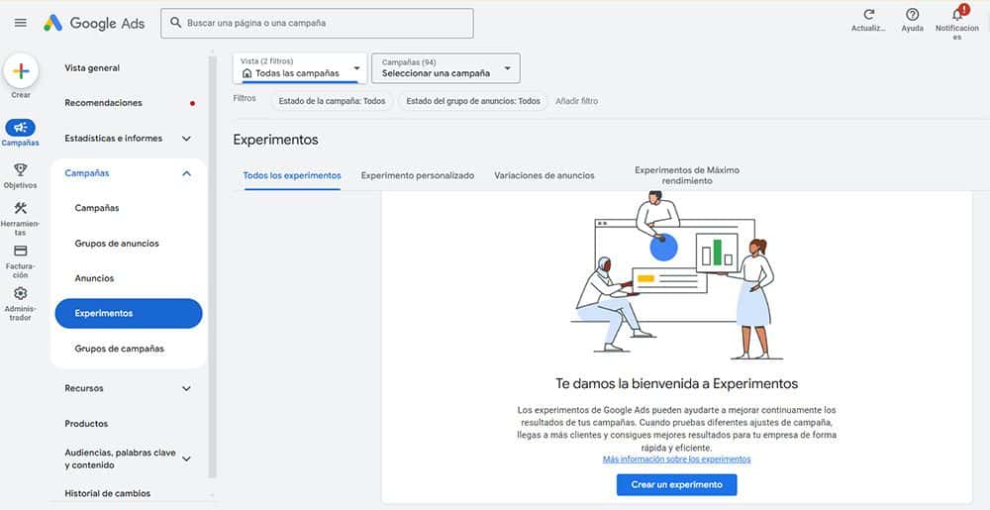Open the Seleccionar una campaña dropdown
Image resolution: width=990 pixels, height=510 pixels.
(445, 68)
